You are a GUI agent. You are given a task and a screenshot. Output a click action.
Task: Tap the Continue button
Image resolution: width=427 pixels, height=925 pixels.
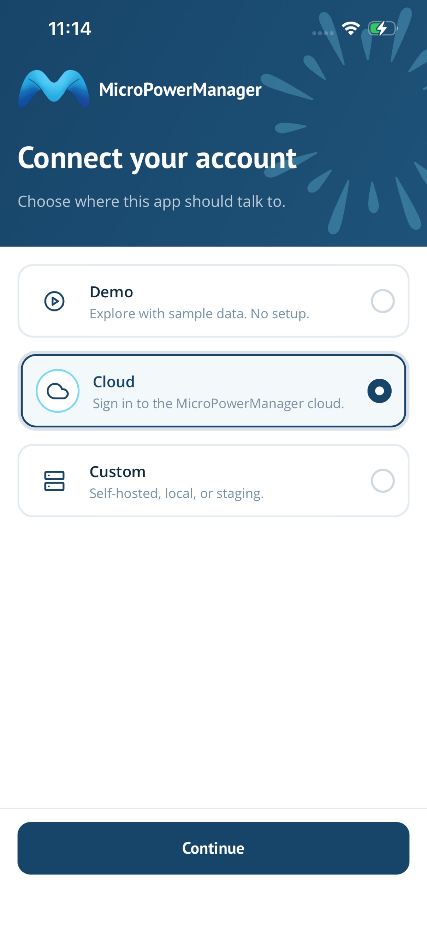pyautogui.click(x=213, y=848)
